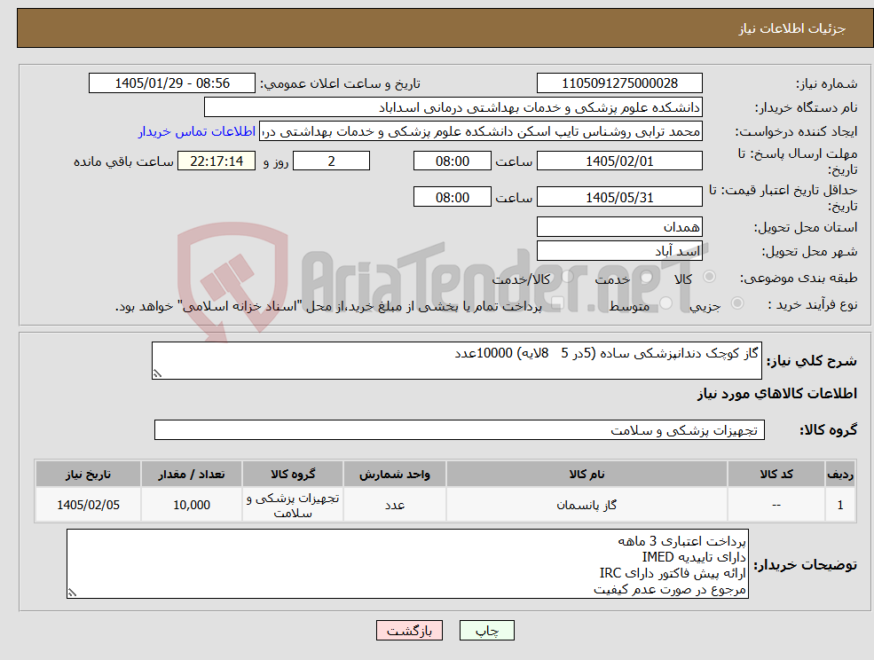Click the request creator name field
This screenshot has width=874, height=660.
click(x=480, y=131)
